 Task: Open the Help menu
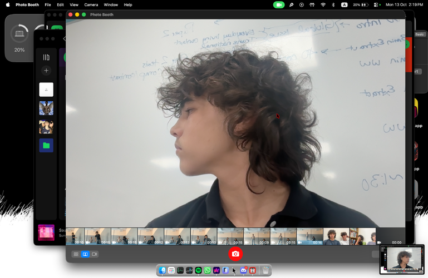[128, 4]
